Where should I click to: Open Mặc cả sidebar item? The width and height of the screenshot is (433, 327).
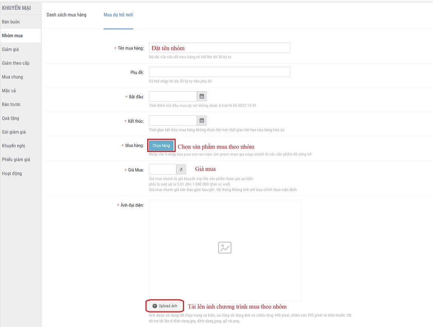point(9,91)
